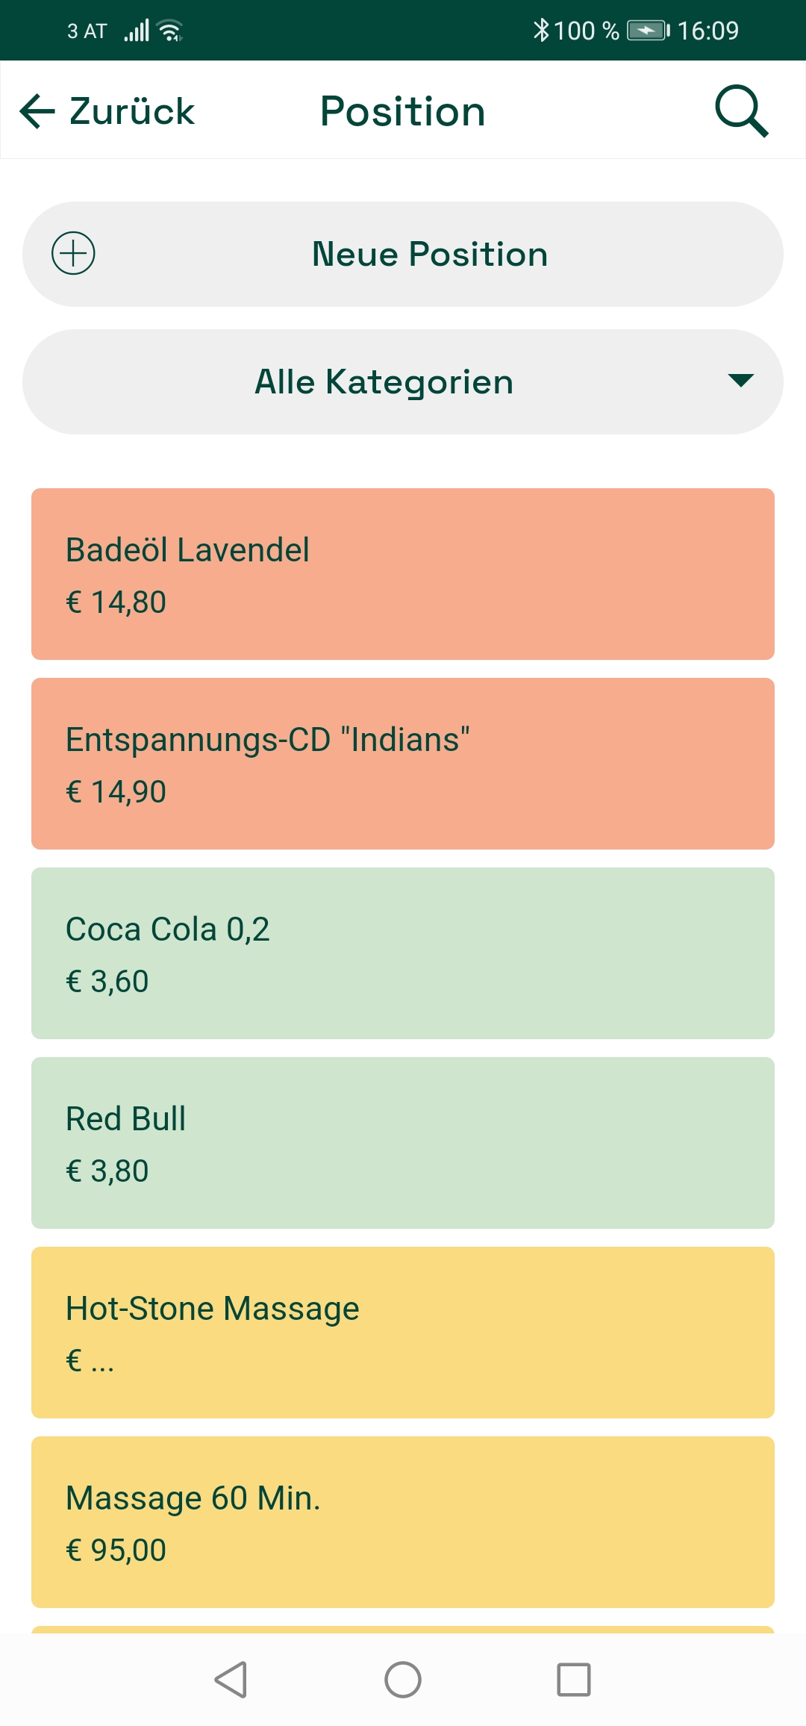Screen dimensions: 806x1726
Task: Tap the Bluetooth status icon
Action: point(540,30)
